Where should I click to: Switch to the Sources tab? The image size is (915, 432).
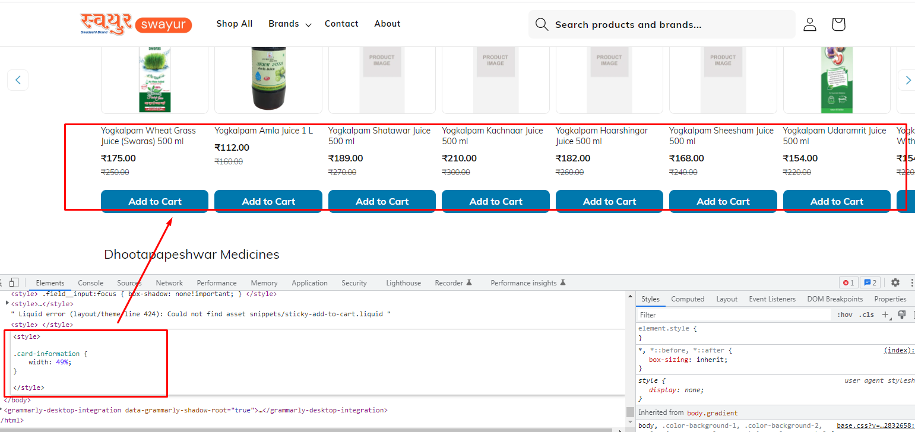(129, 283)
